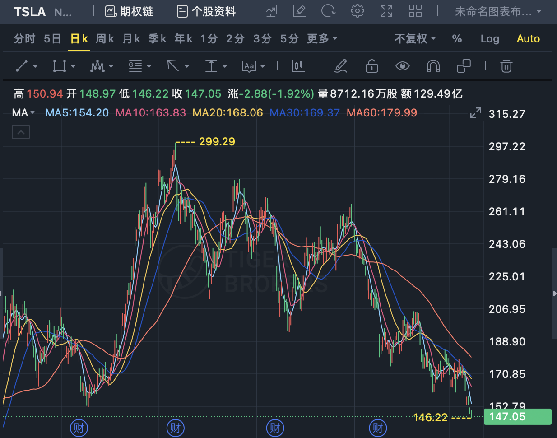The image size is (557, 438).
Task: Select quarterly K (季k) tab
Action: (x=158, y=39)
